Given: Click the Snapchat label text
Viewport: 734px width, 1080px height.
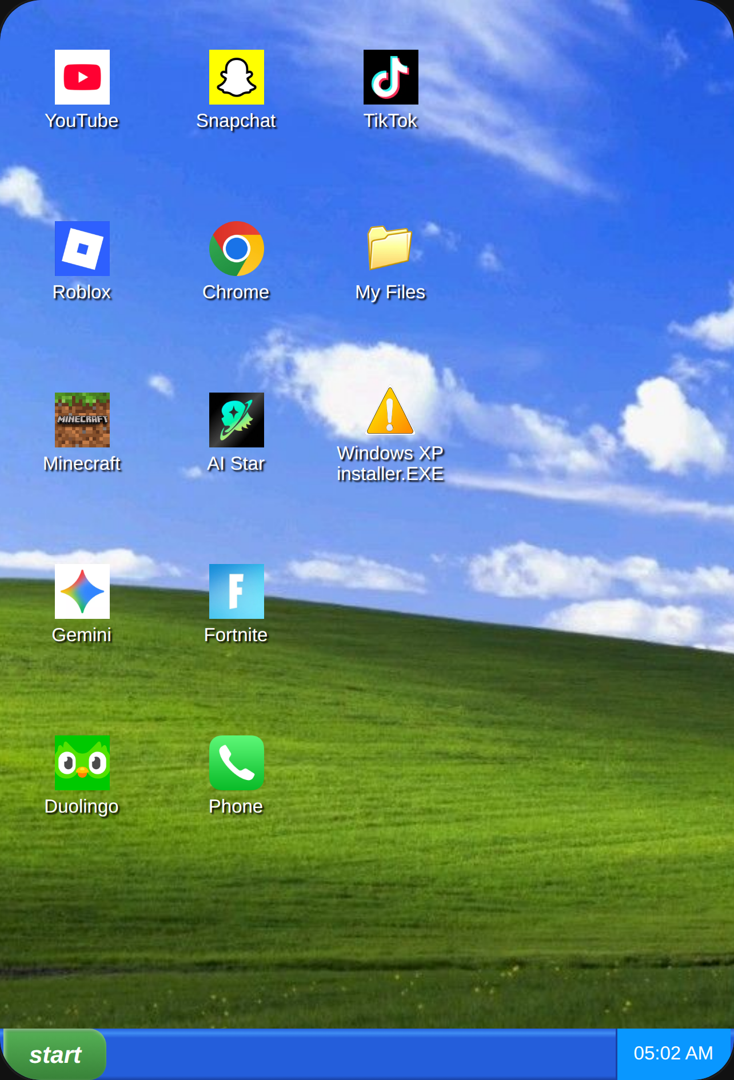Looking at the screenshot, I should [x=236, y=121].
